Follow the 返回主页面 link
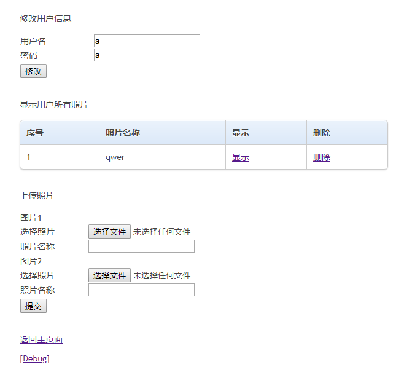 [41, 339]
